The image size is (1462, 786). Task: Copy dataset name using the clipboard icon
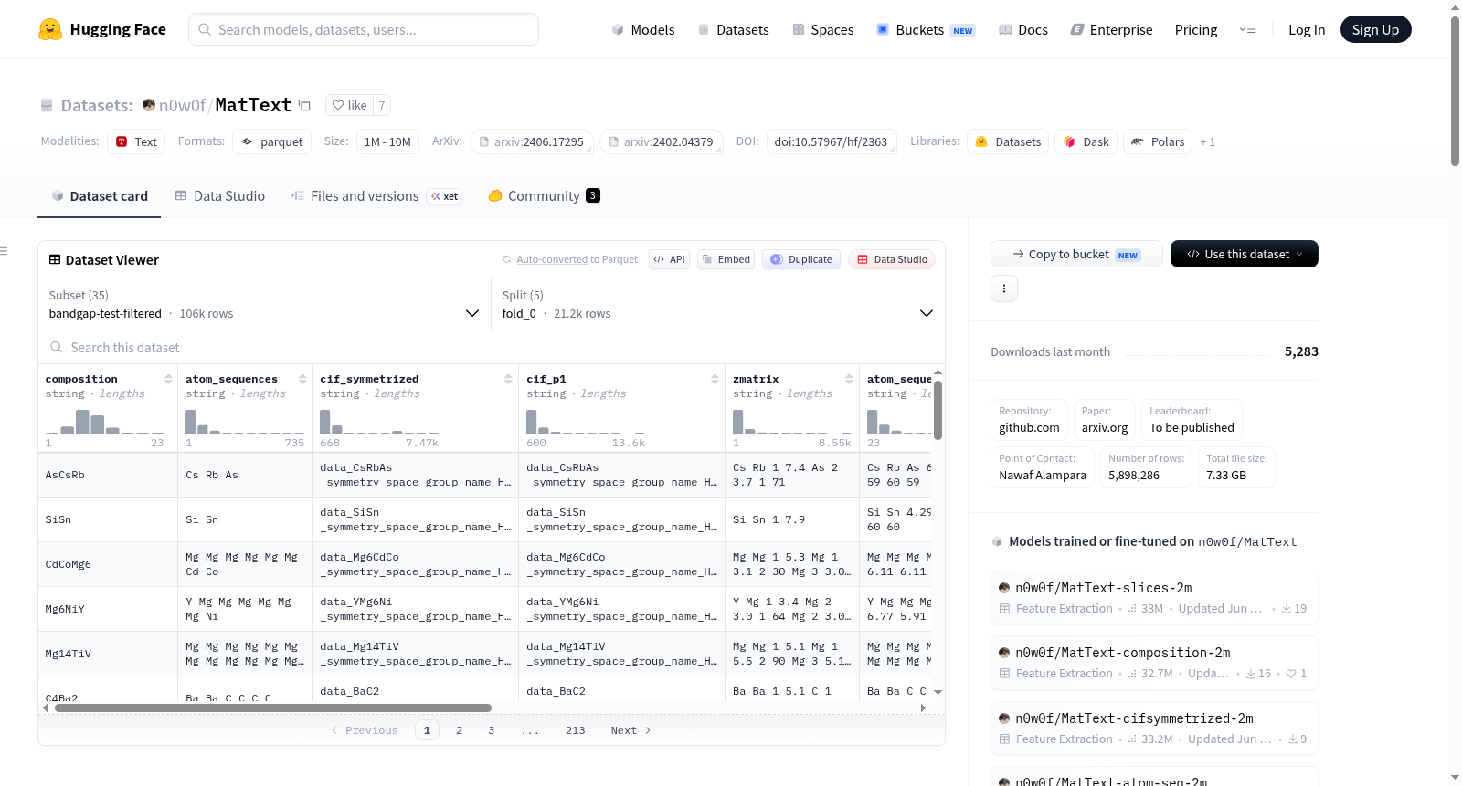coord(305,106)
